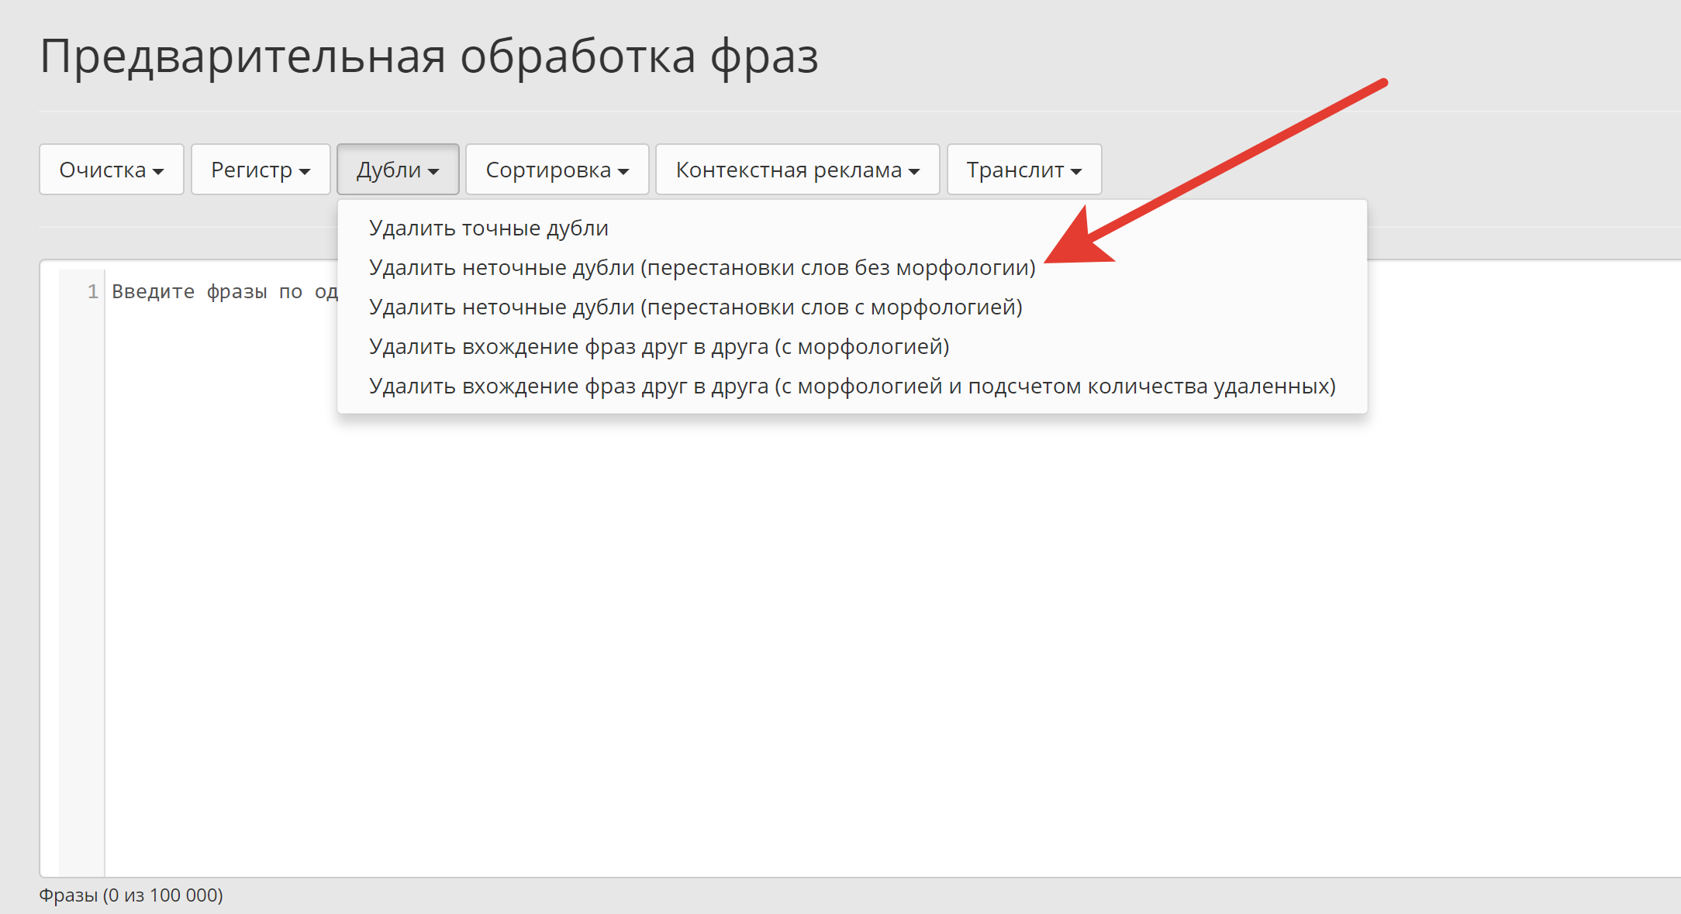Viewport: 1681px width, 914px height.
Task: Open the Сортировка dropdown
Action: click(557, 170)
